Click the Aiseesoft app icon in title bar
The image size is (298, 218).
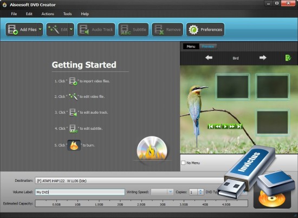pos(4,5)
